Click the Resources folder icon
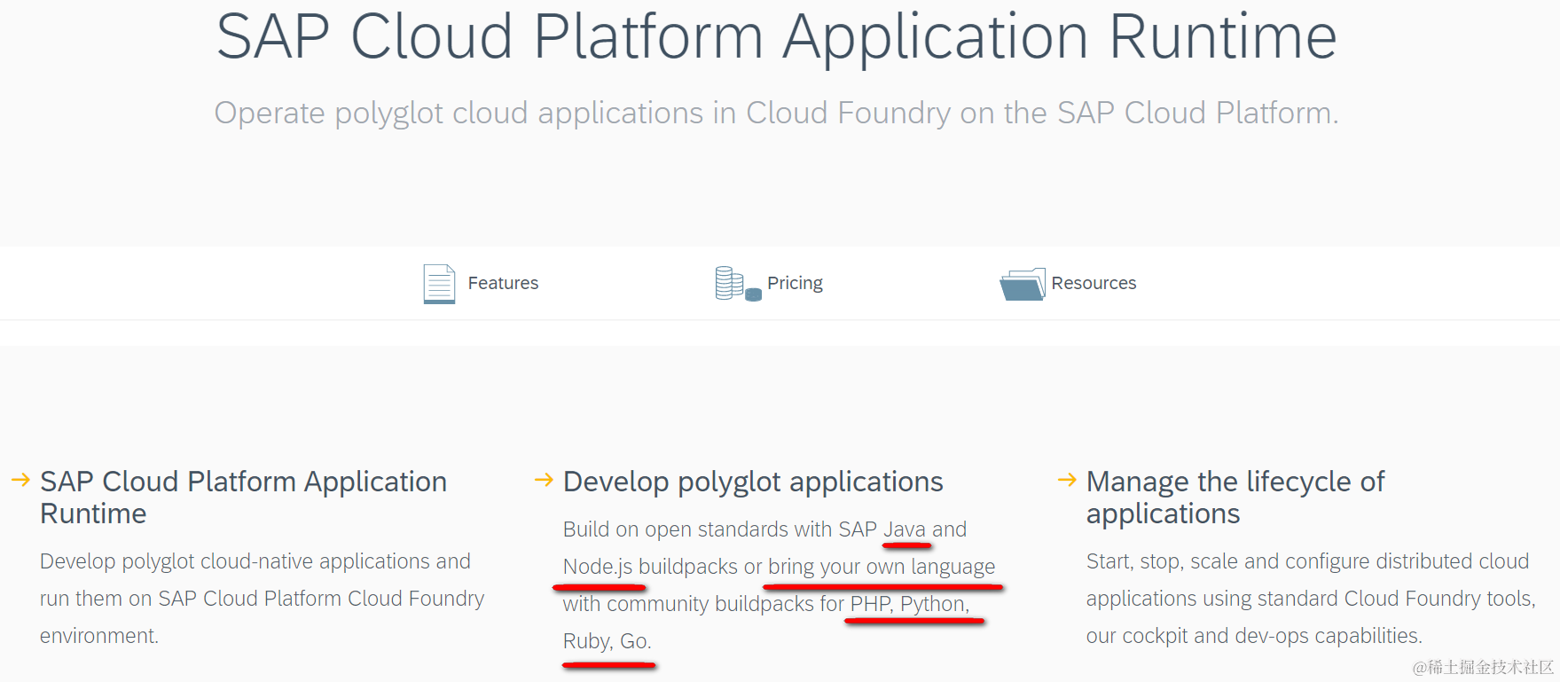 click(x=1023, y=284)
